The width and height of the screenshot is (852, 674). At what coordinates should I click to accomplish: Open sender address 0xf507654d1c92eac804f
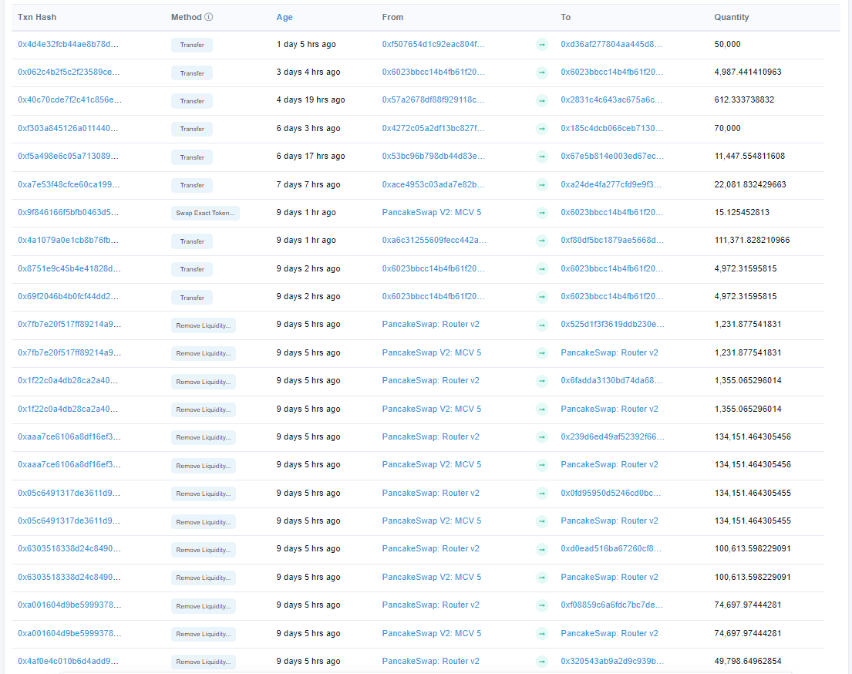coord(434,44)
